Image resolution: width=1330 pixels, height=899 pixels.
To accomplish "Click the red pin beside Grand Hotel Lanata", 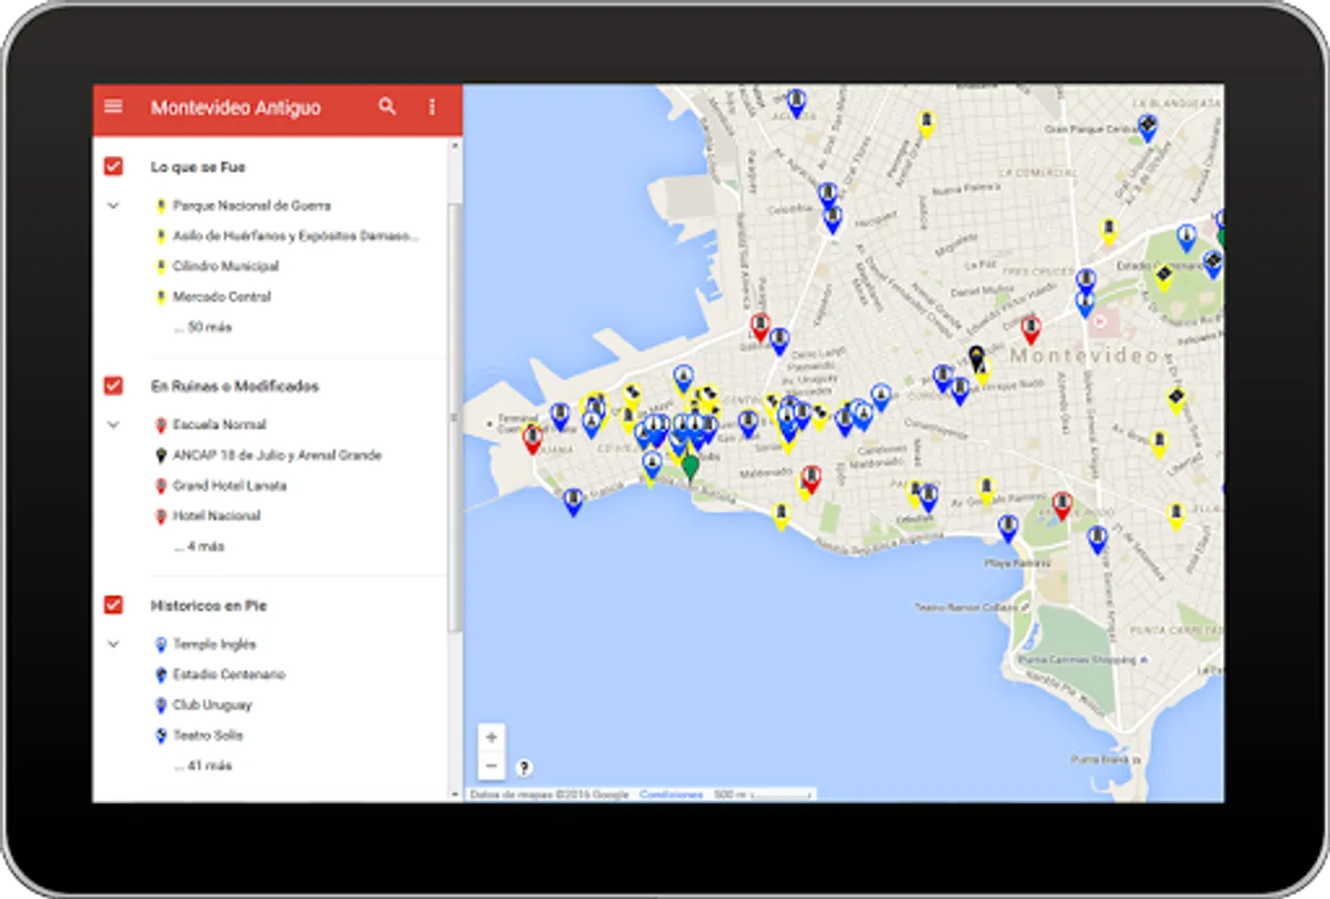I will (x=161, y=486).
